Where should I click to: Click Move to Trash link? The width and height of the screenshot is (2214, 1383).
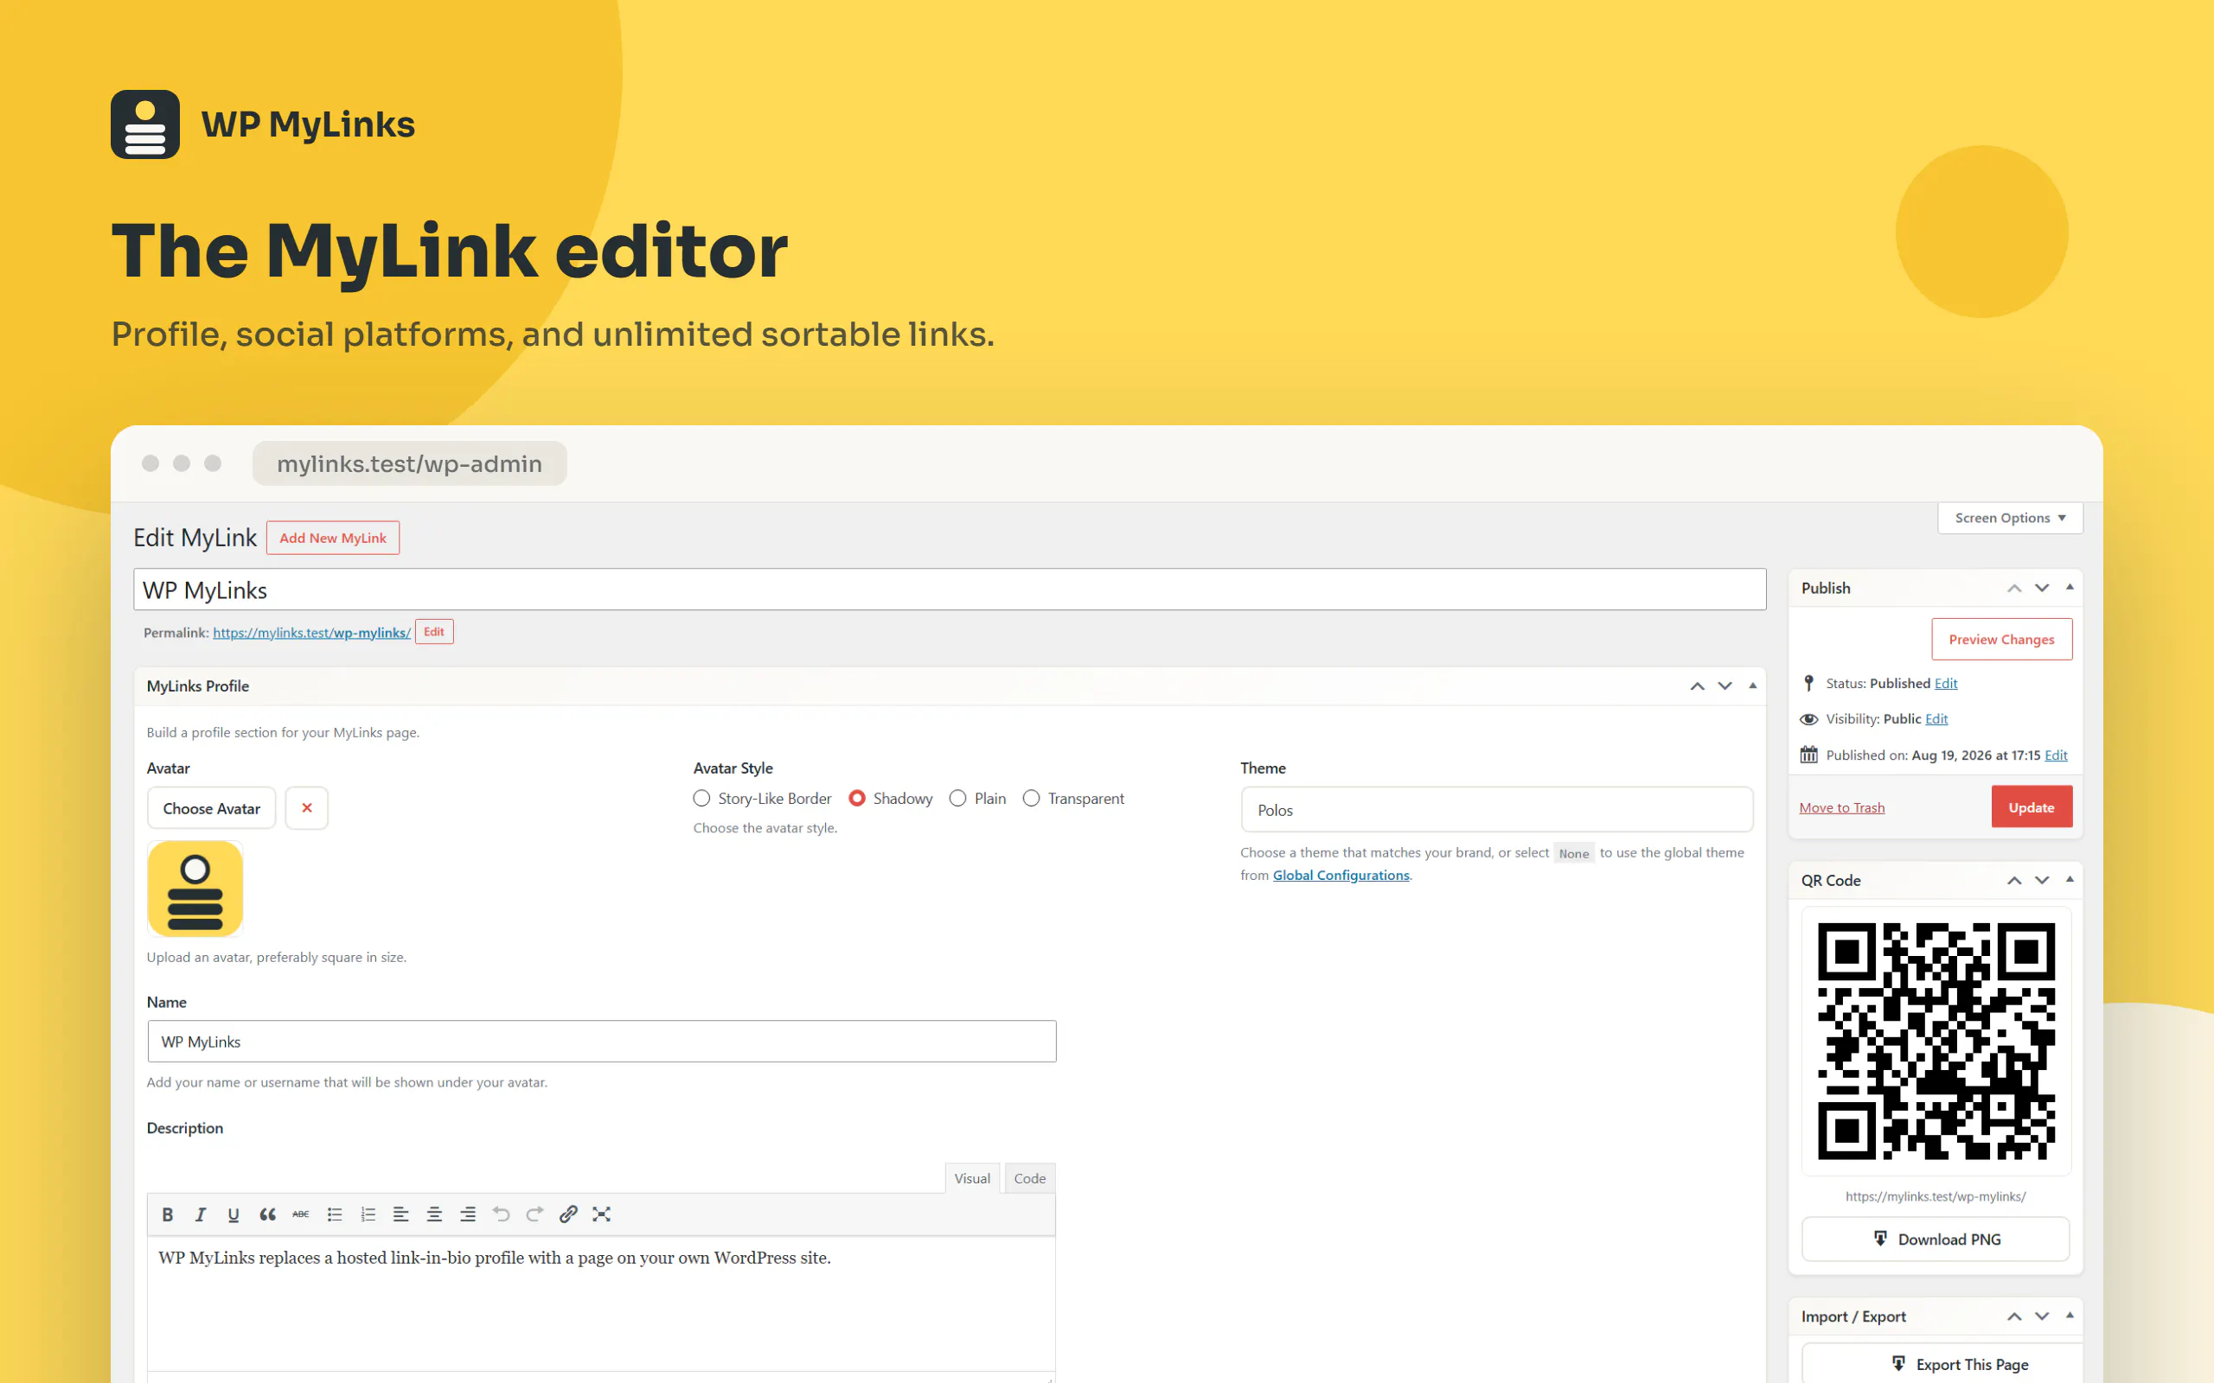pos(1841,807)
